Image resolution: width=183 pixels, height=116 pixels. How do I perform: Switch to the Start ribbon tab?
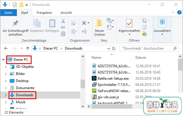tap(24, 13)
